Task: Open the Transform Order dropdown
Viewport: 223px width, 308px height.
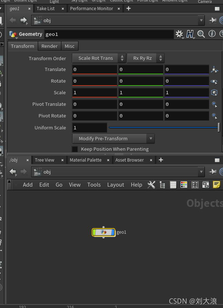Action: 99,58
